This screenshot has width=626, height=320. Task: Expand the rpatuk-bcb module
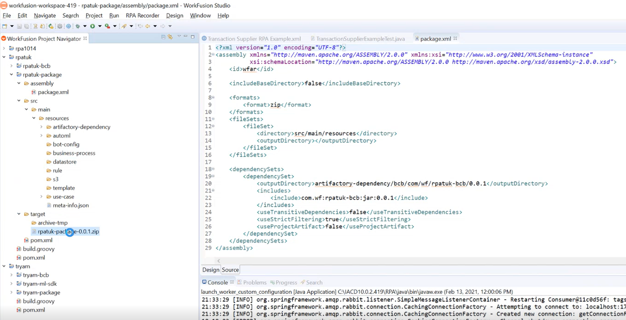(12, 66)
